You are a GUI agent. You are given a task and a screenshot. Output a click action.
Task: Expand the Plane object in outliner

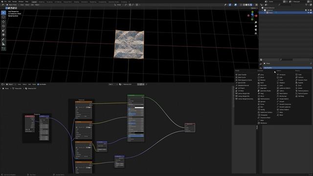point(265,13)
